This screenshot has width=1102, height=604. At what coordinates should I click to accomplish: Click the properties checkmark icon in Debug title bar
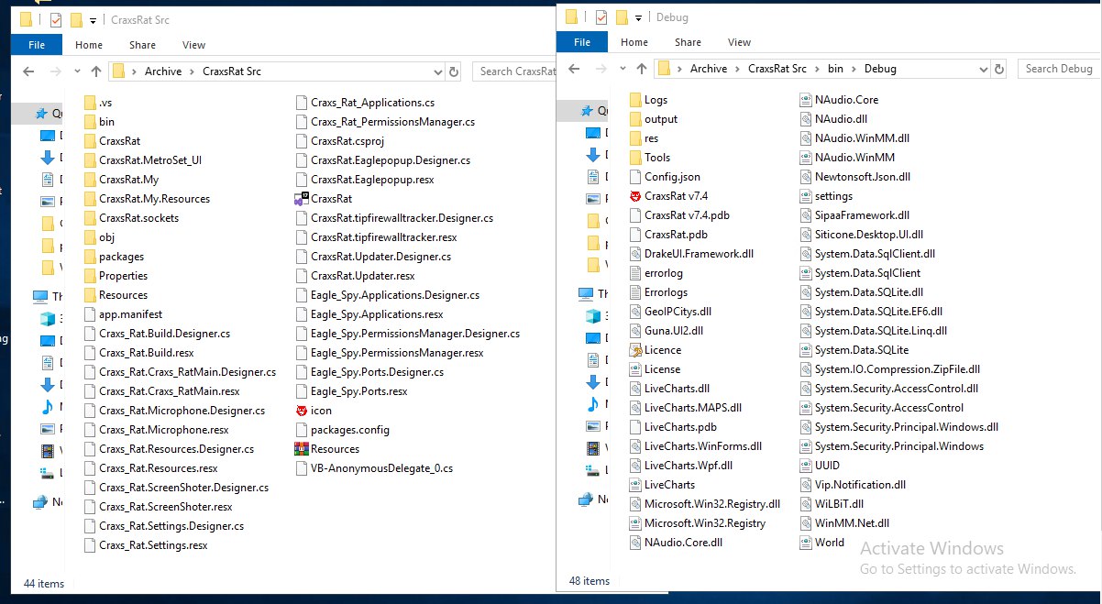[601, 17]
